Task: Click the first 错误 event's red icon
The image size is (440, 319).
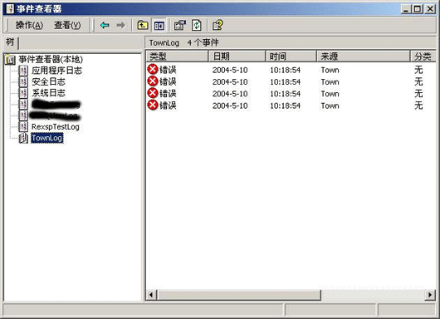Action: [153, 69]
